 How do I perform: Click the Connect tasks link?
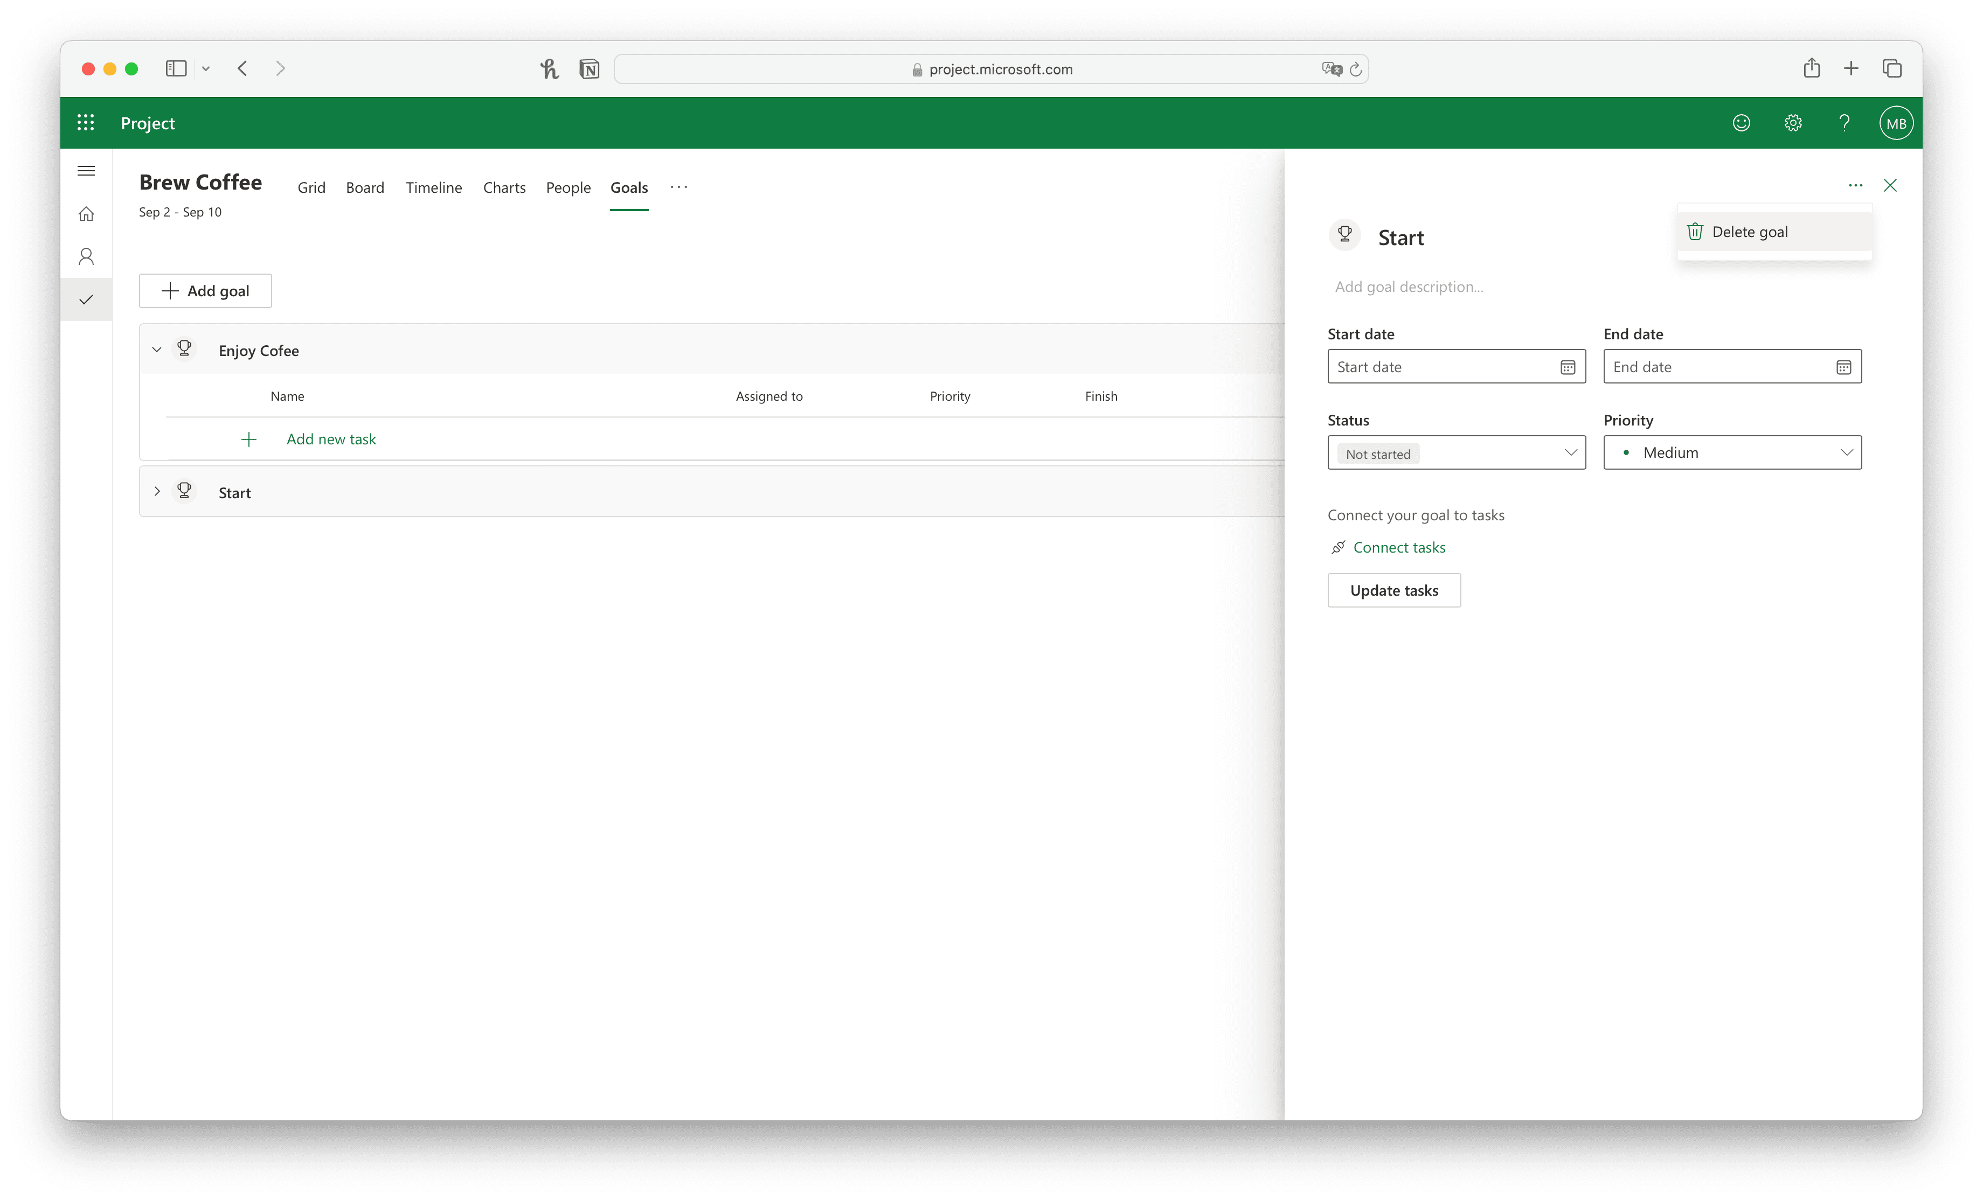pyautogui.click(x=1399, y=548)
